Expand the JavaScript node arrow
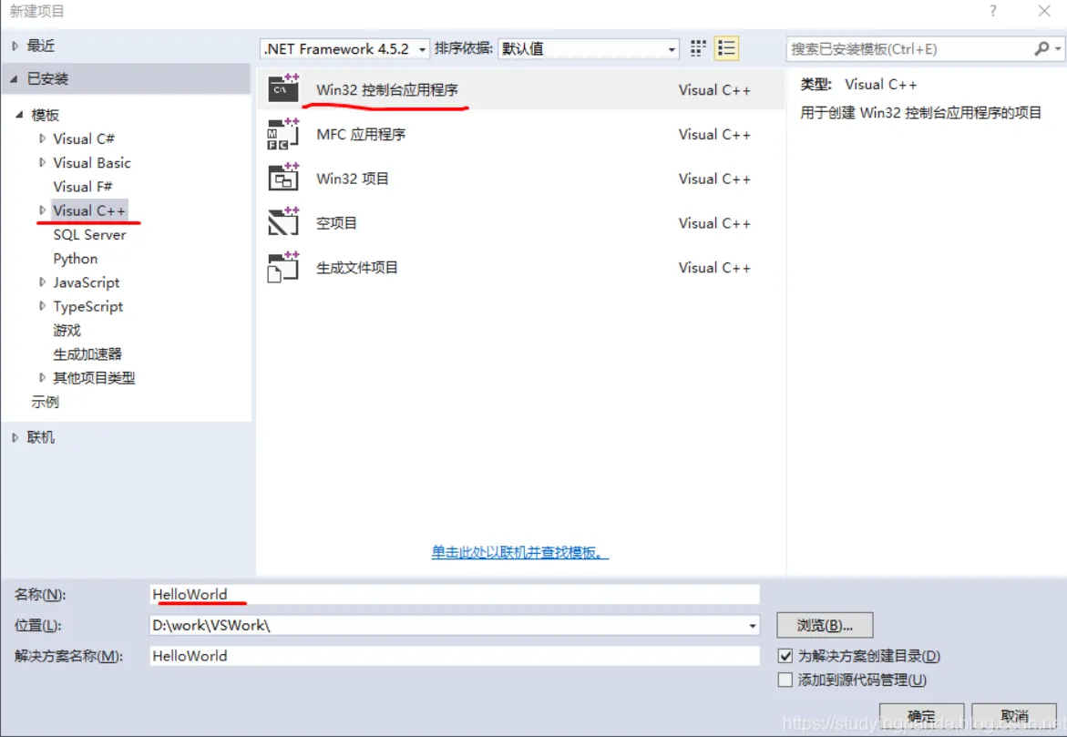Viewport: 1067px width, 737px height. tap(42, 282)
